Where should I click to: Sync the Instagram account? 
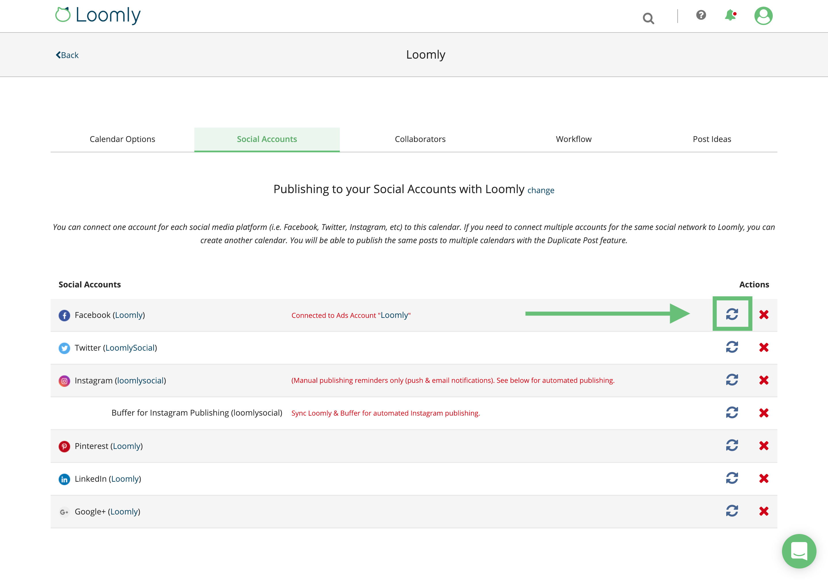click(732, 380)
